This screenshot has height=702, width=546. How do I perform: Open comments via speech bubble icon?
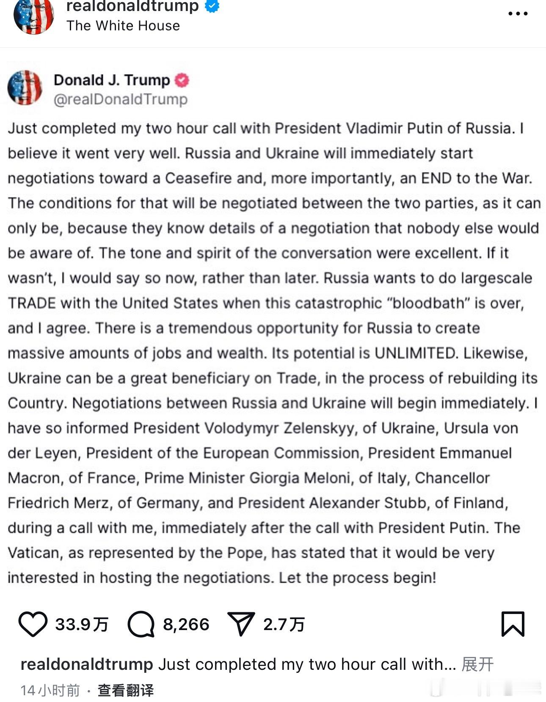(x=141, y=624)
